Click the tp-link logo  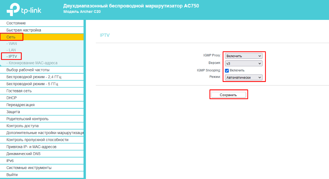point(24,9)
